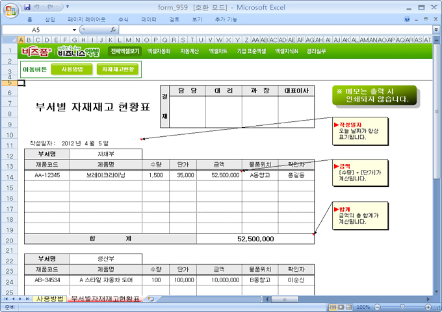Select the A동창고 location cell
442x312 pixels.
pos(260,175)
